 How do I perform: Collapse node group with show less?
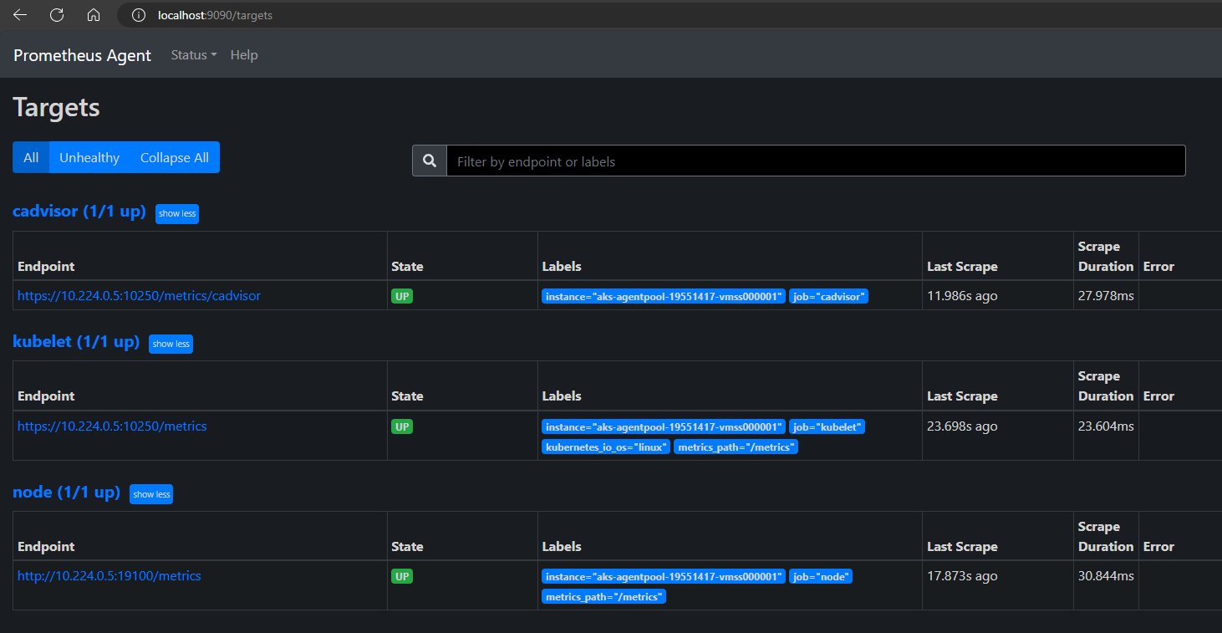pos(151,494)
